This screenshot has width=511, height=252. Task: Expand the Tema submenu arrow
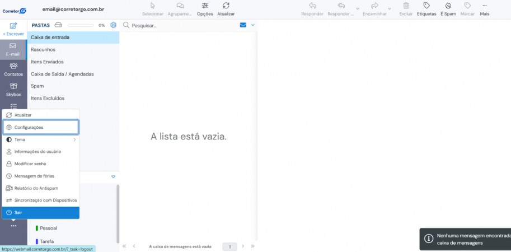[x=74, y=139]
